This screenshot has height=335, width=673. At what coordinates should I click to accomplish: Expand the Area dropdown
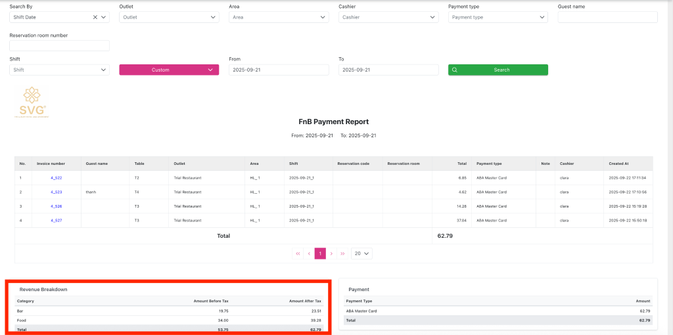279,18
